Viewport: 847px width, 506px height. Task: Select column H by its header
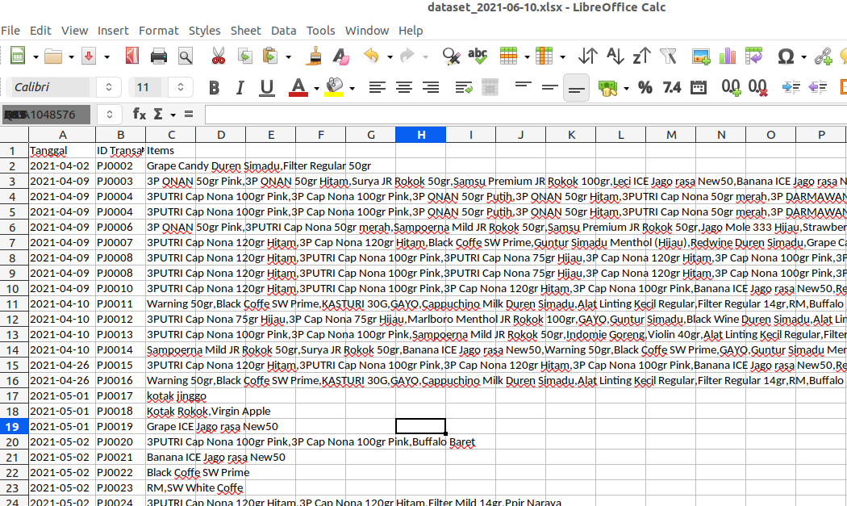coord(421,135)
